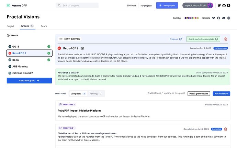This screenshot has height=148, width=237.
Task: Click the RetroPGF 2 Mission heading
Action: [68, 72]
